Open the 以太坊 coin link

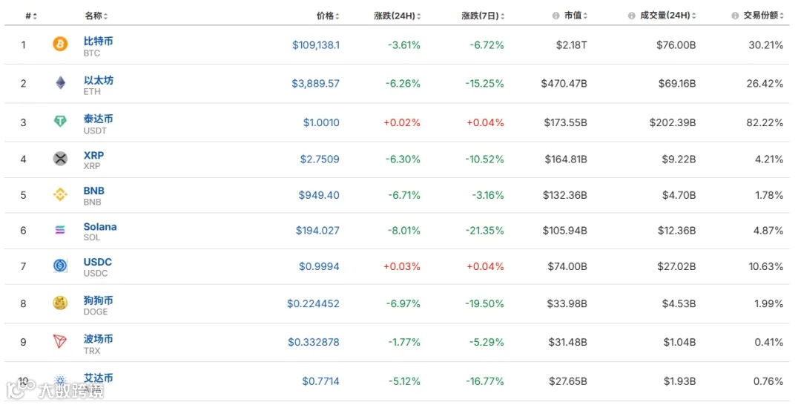click(x=99, y=80)
